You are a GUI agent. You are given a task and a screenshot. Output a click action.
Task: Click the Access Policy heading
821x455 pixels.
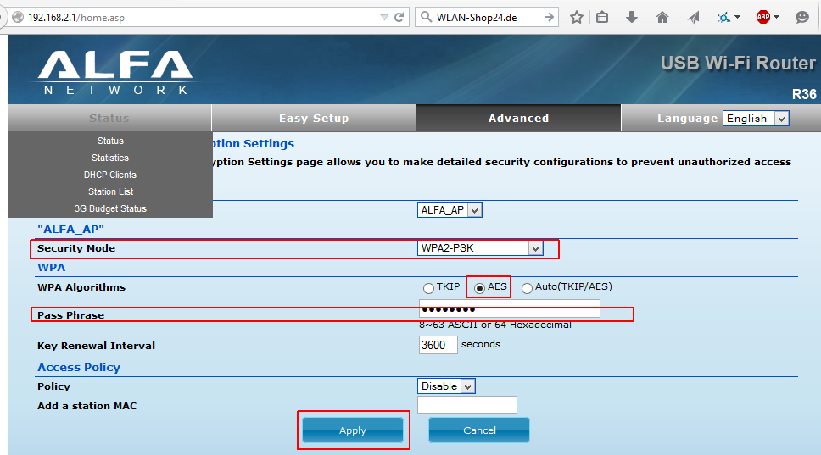click(79, 367)
